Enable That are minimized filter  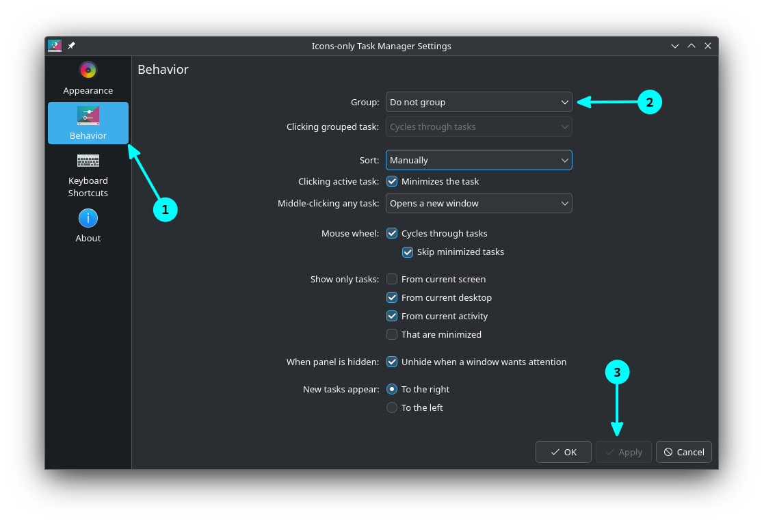pos(392,334)
